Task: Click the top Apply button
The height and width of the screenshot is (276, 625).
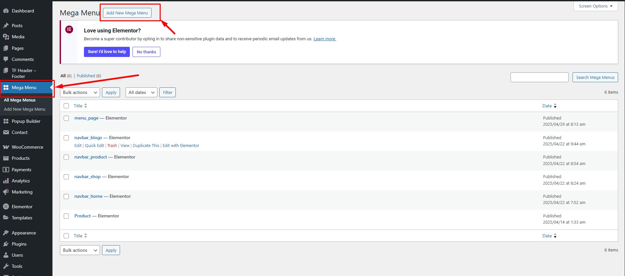Action: [111, 92]
